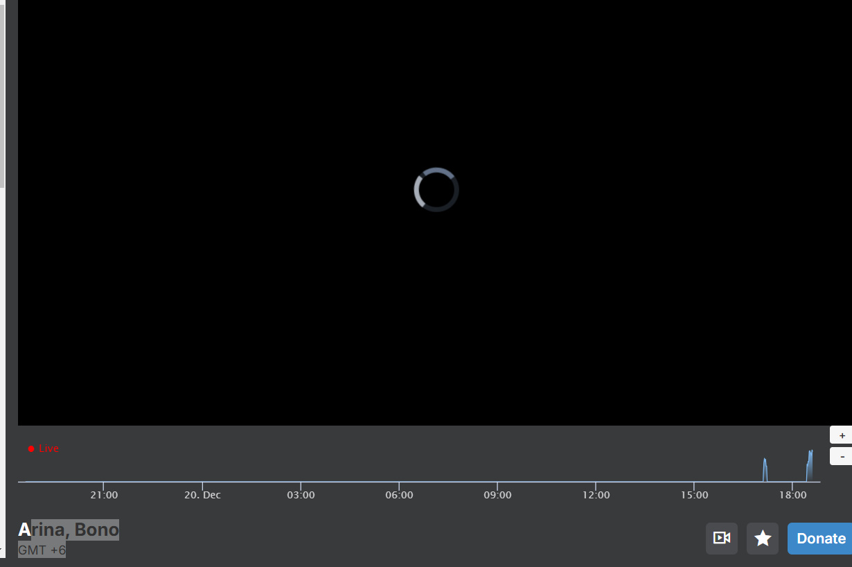Click the video camera icon button

pyautogui.click(x=722, y=539)
